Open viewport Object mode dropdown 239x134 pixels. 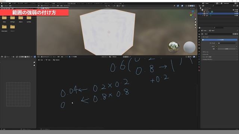pyautogui.click(x=46, y=6)
